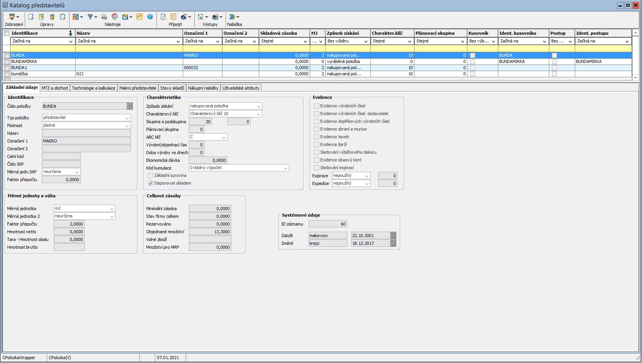Click the funnel filter icon
The image size is (642, 363).
pos(90,17)
